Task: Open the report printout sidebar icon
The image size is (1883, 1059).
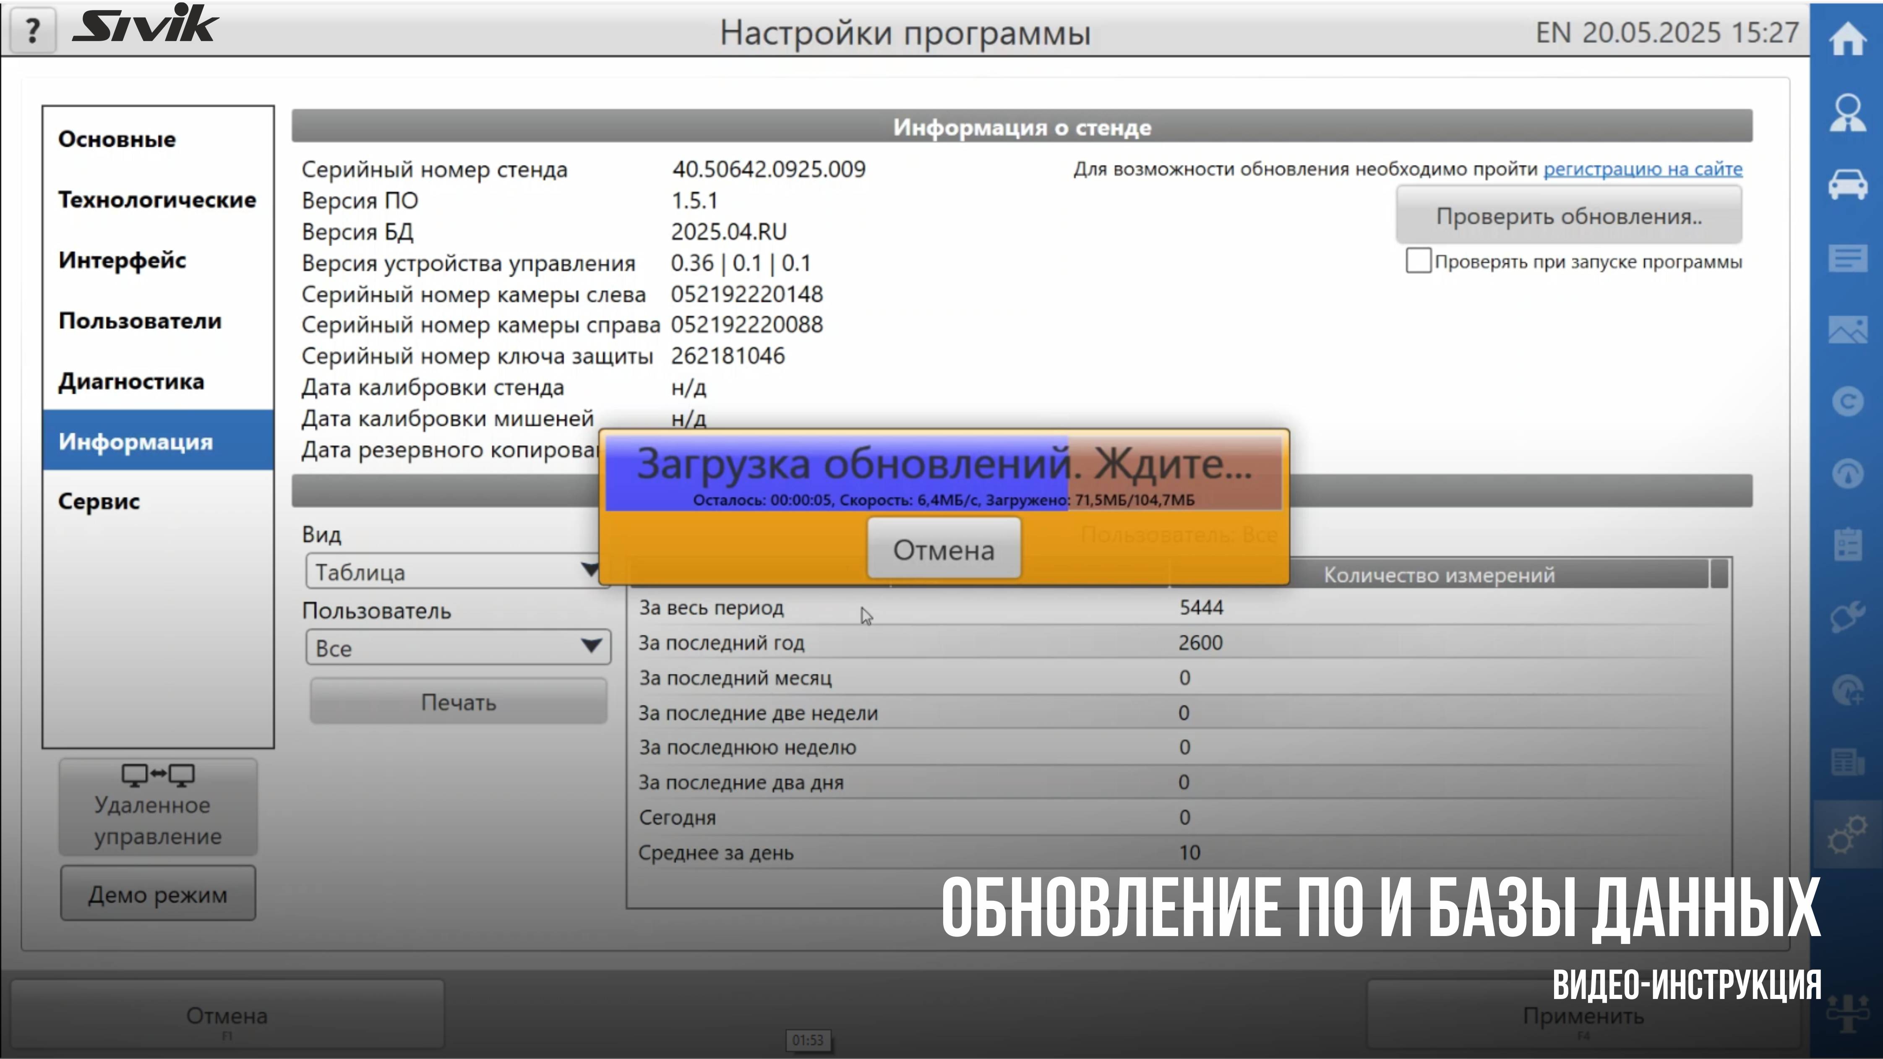Action: pyautogui.click(x=1847, y=762)
